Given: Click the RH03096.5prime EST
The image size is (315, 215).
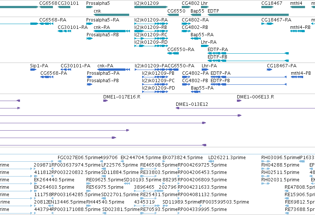Looking at the screenshot, I should pyautogui.click(x=265, y=161).
